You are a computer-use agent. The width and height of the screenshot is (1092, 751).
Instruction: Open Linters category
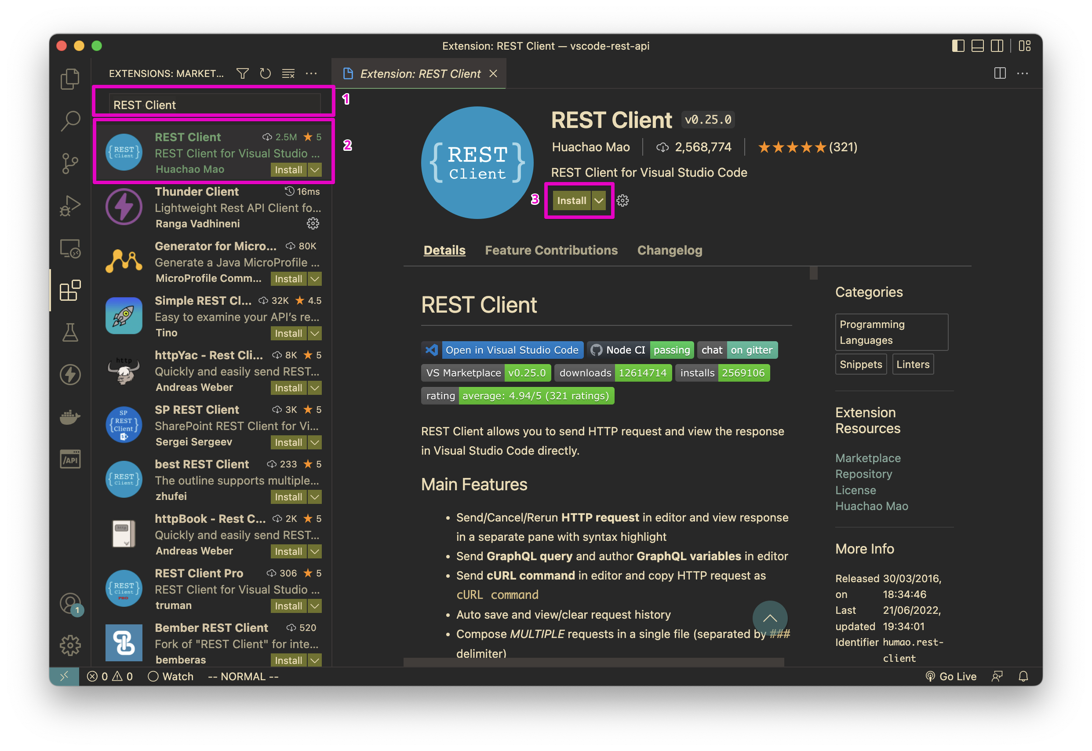[912, 364]
